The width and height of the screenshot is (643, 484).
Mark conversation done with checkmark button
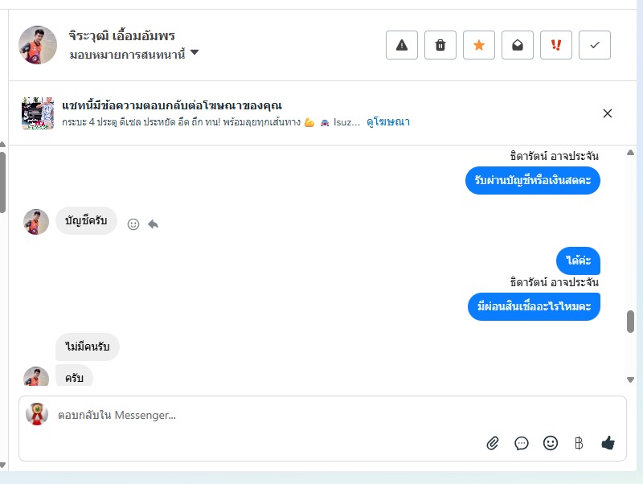[595, 45]
